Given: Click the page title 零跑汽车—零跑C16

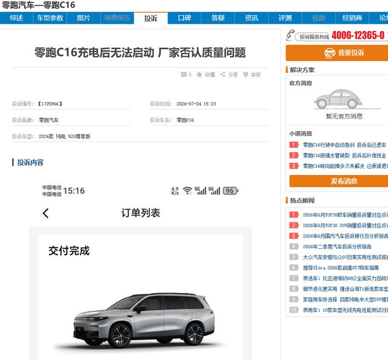Looking at the screenshot, I should (38, 4).
